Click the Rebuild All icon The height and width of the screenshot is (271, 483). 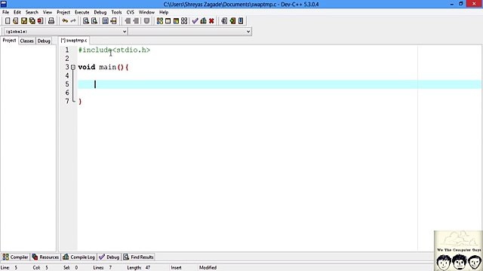(184, 21)
